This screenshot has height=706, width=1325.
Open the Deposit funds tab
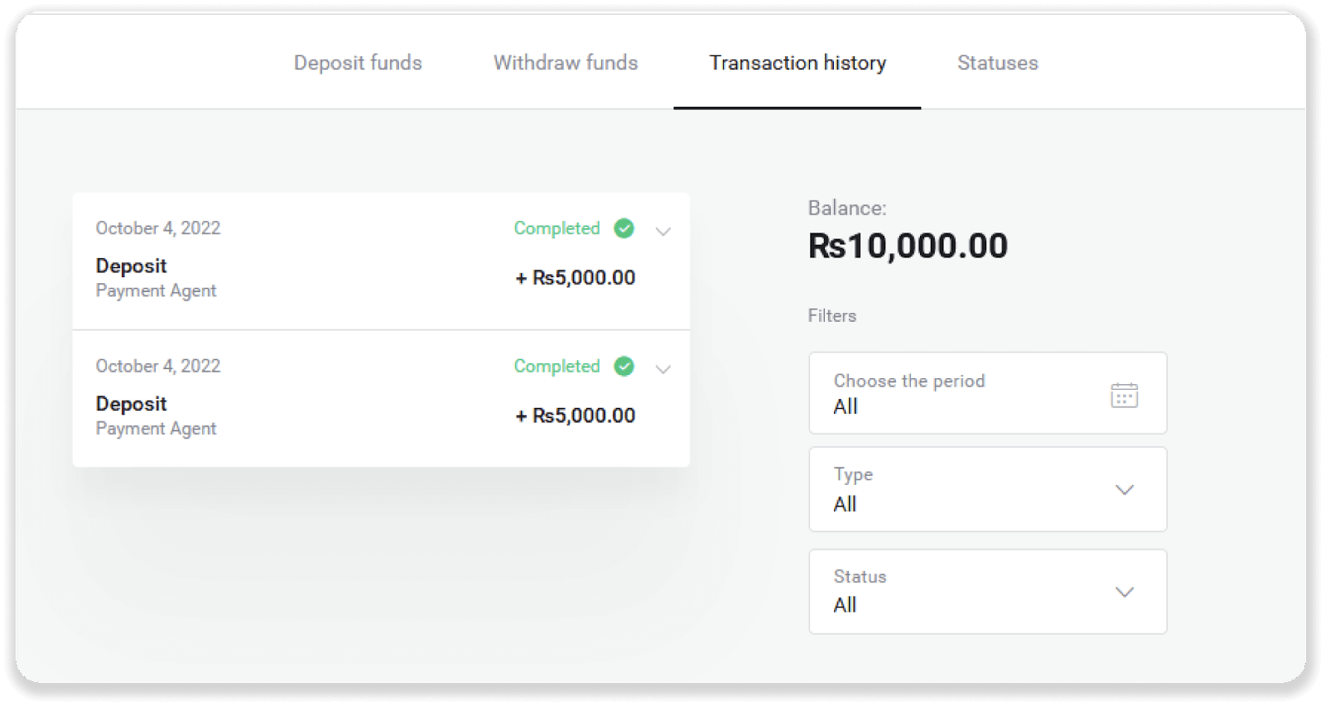point(358,63)
